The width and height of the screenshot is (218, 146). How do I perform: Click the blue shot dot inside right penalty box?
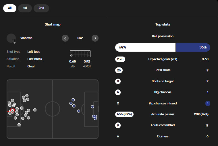(x=92, y=107)
